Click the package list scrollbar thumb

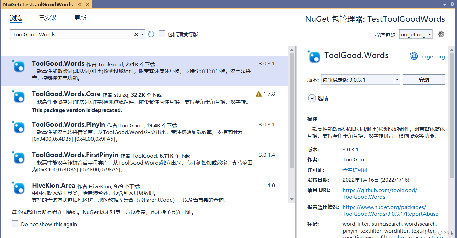coord(292,110)
